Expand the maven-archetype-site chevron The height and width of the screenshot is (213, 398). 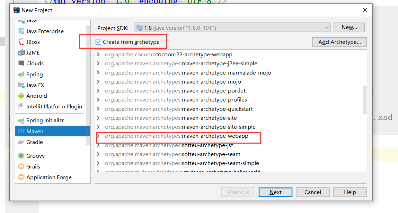98,118
